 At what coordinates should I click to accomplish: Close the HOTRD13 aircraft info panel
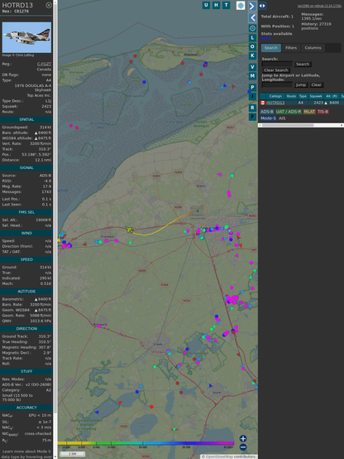(x=49, y=5)
